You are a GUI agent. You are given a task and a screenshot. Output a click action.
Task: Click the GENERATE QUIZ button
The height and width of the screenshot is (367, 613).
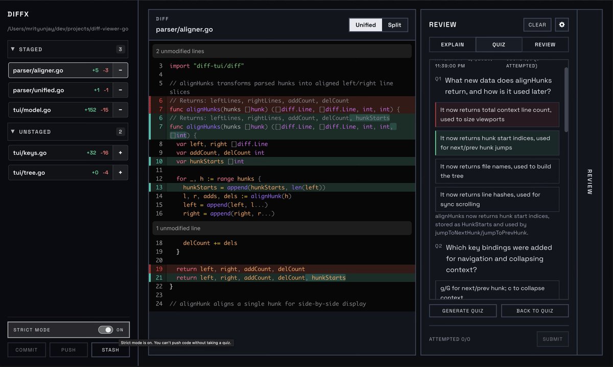463,311
